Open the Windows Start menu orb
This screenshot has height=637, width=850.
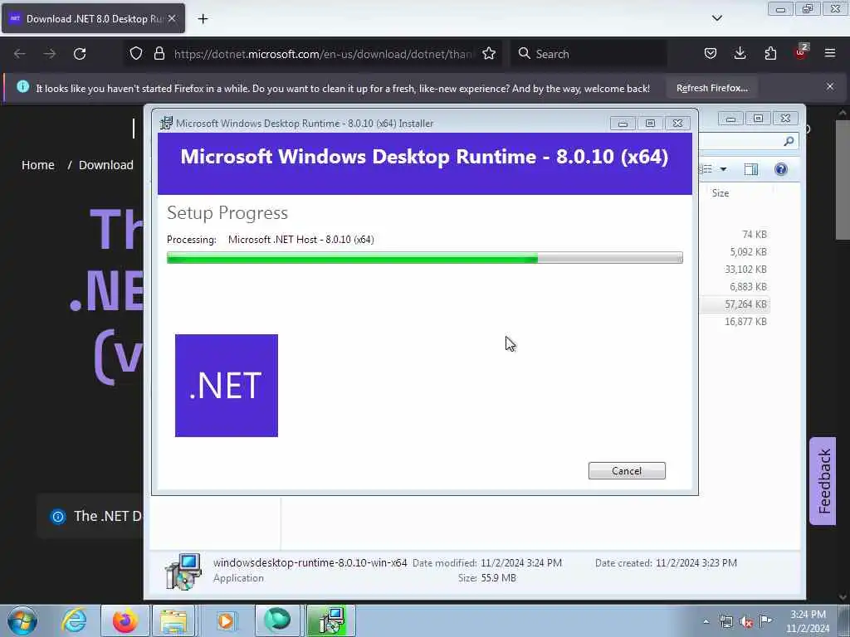pos(22,620)
